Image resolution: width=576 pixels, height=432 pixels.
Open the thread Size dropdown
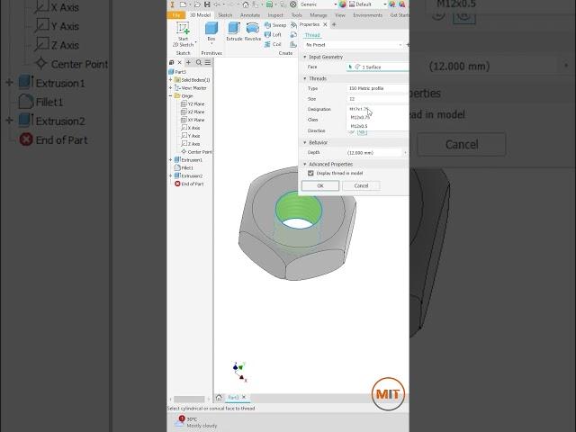[x=378, y=99]
